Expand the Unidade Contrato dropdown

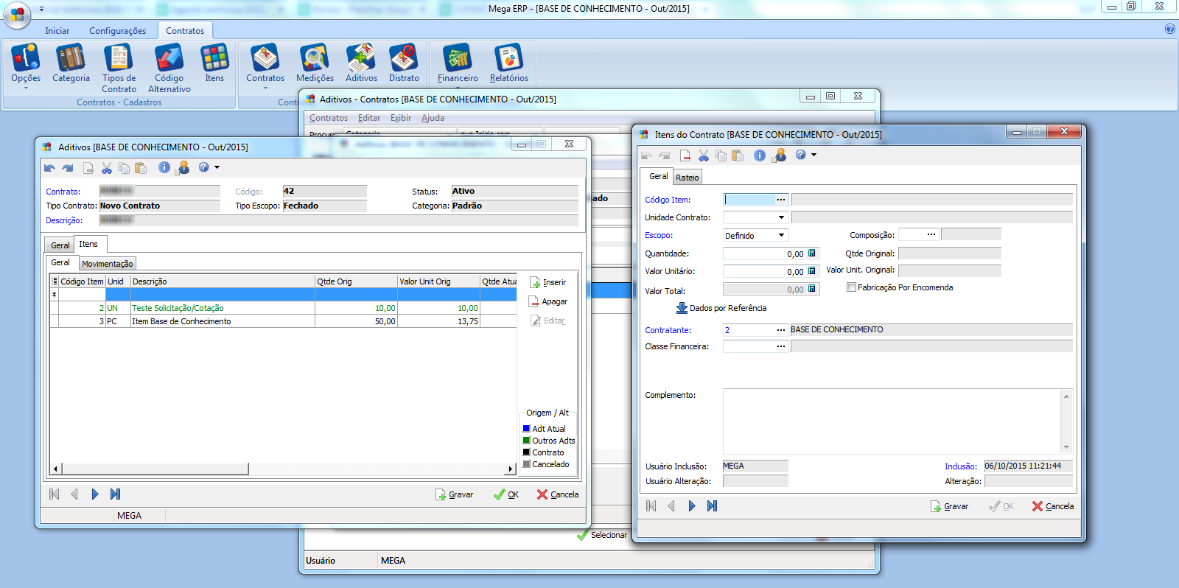coord(781,217)
